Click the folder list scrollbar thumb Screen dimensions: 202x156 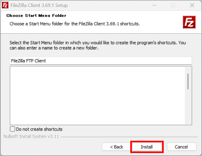coord(188,81)
